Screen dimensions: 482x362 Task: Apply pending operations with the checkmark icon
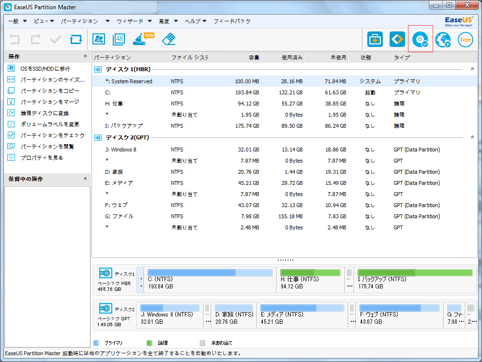pos(56,39)
